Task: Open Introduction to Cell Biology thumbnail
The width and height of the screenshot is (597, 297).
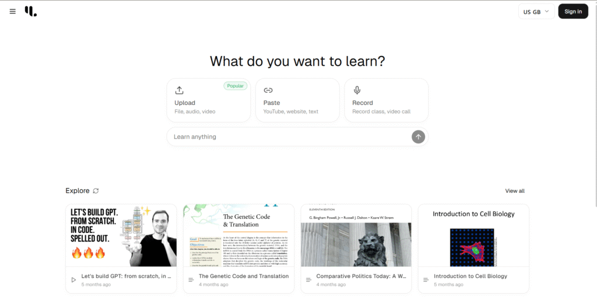Action: point(473,235)
